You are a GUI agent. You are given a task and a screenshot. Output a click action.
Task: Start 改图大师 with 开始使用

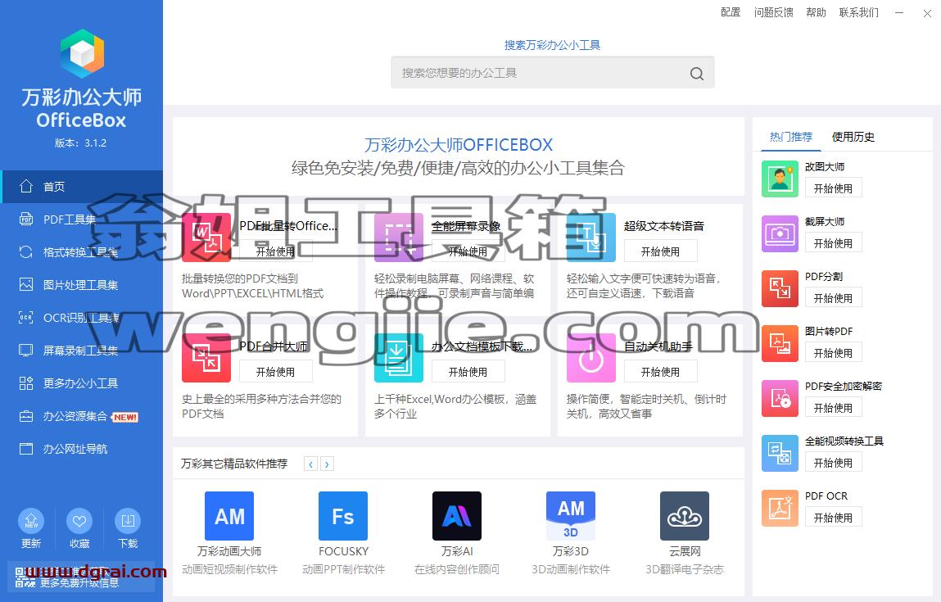coord(833,188)
